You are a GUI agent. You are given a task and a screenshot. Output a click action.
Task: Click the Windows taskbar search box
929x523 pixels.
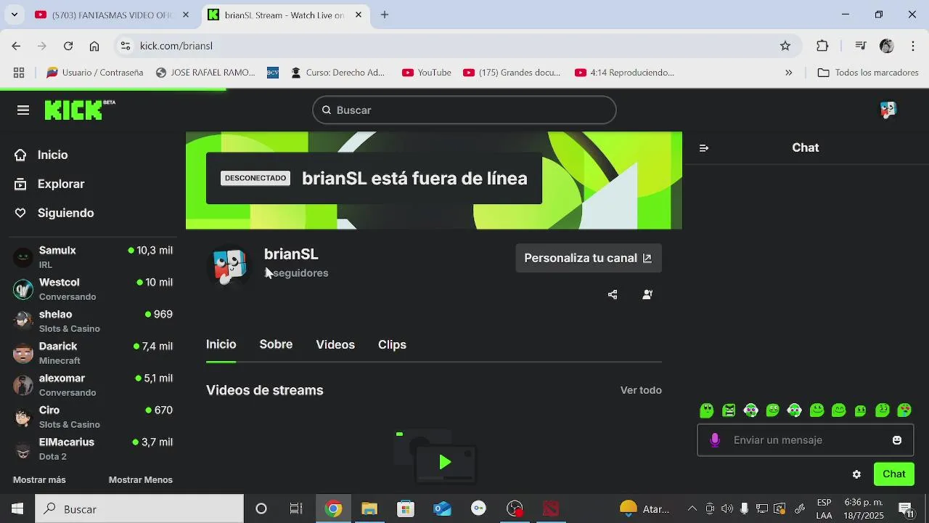[139, 508]
